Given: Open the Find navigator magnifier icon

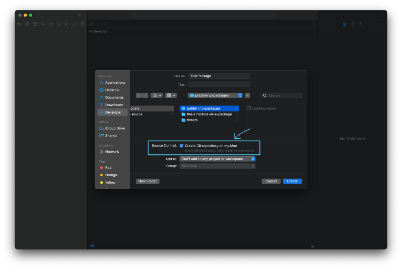Looking at the screenshot, I should (x=43, y=24).
